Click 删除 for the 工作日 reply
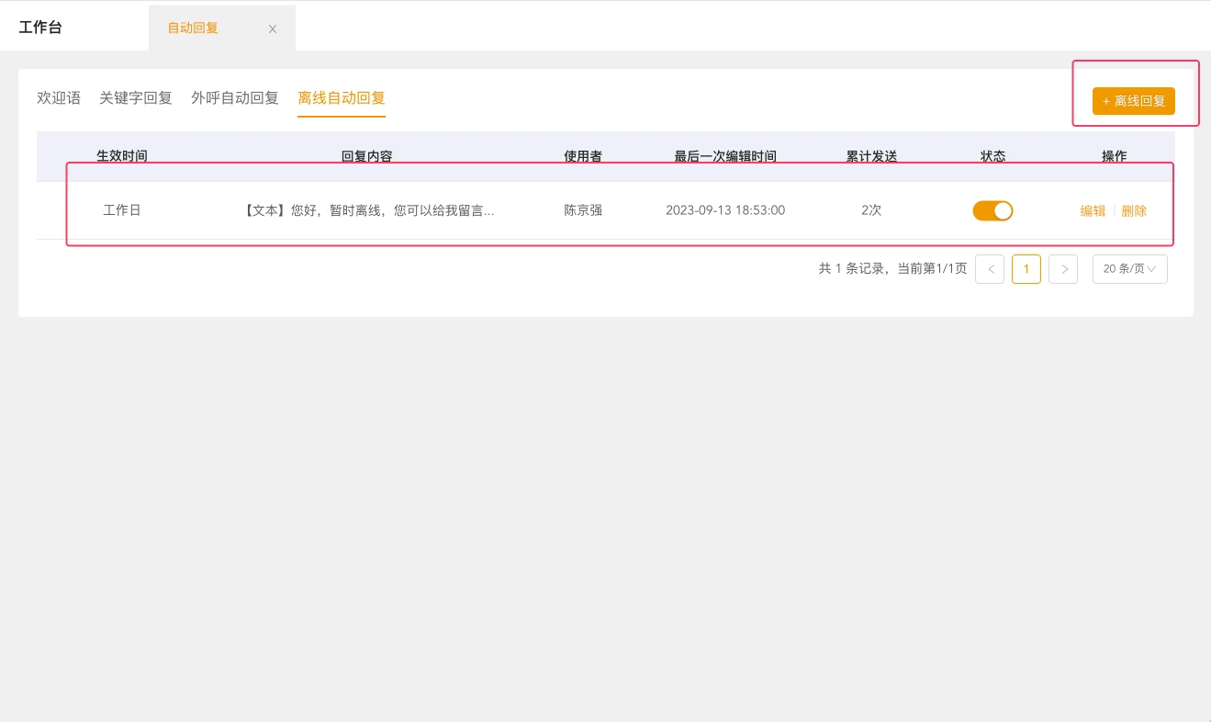This screenshot has width=1211, height=722. point(1134,210)
